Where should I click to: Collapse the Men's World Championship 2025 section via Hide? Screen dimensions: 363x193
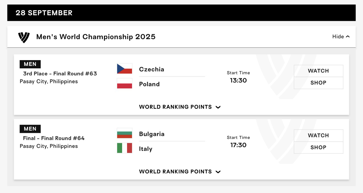[x=341, y=37]
